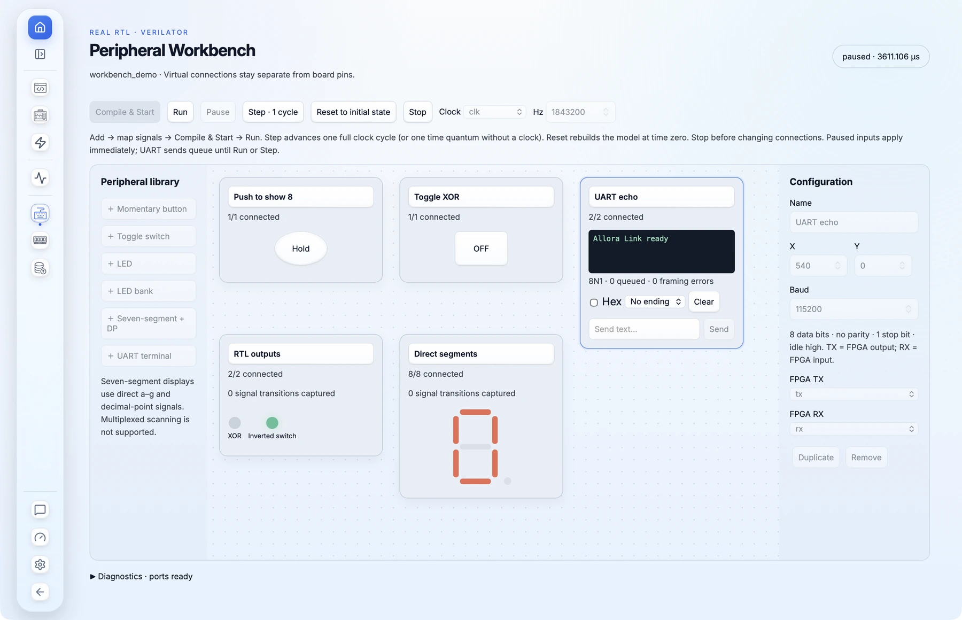The width and height of the screenshot is (962, 620).
Task: Add a UART terminal from the library
Action: 149,356
